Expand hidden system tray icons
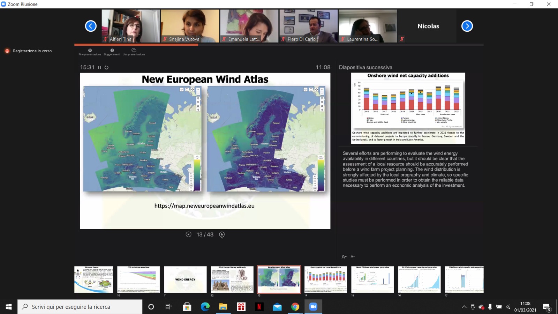 pos(464,307)
